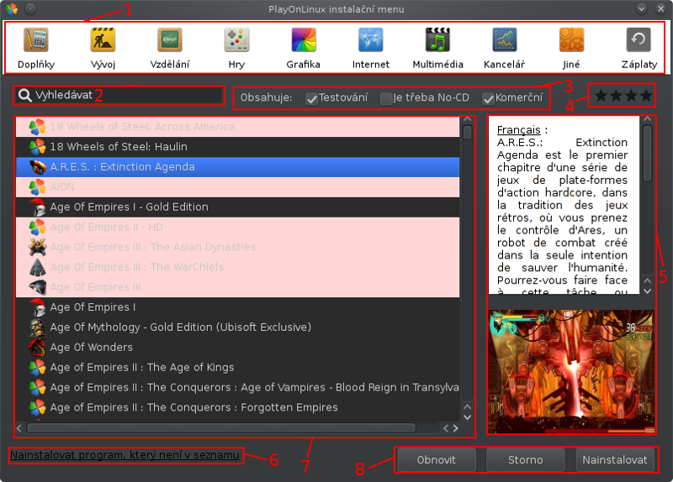Click program list scroll-down arrow
Image resolution: width=673 pixels, height=482 pixels.
pyautogui.click(x=468, y=417)
